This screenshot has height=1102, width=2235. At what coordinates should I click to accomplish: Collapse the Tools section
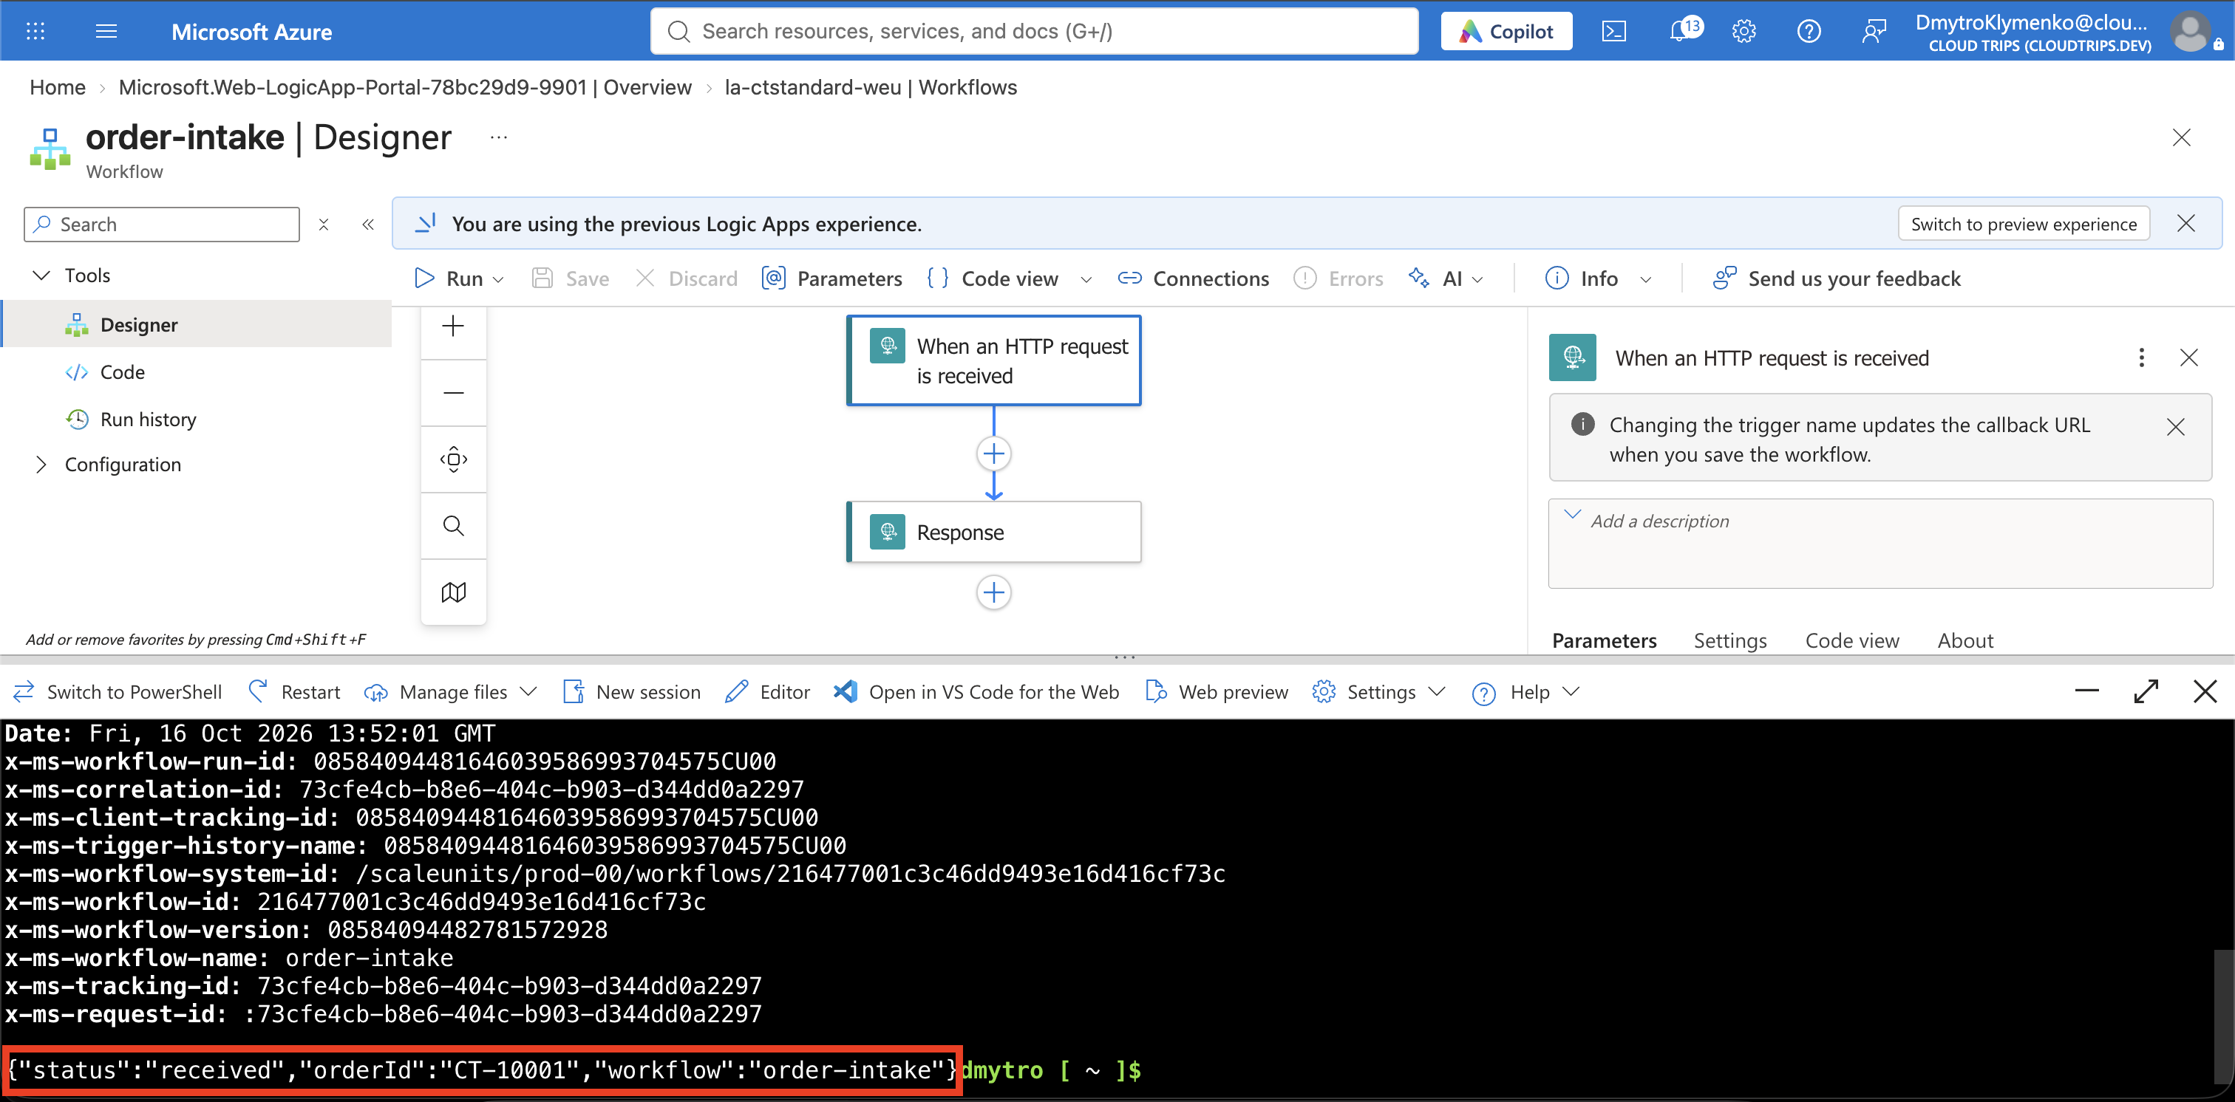41,275
